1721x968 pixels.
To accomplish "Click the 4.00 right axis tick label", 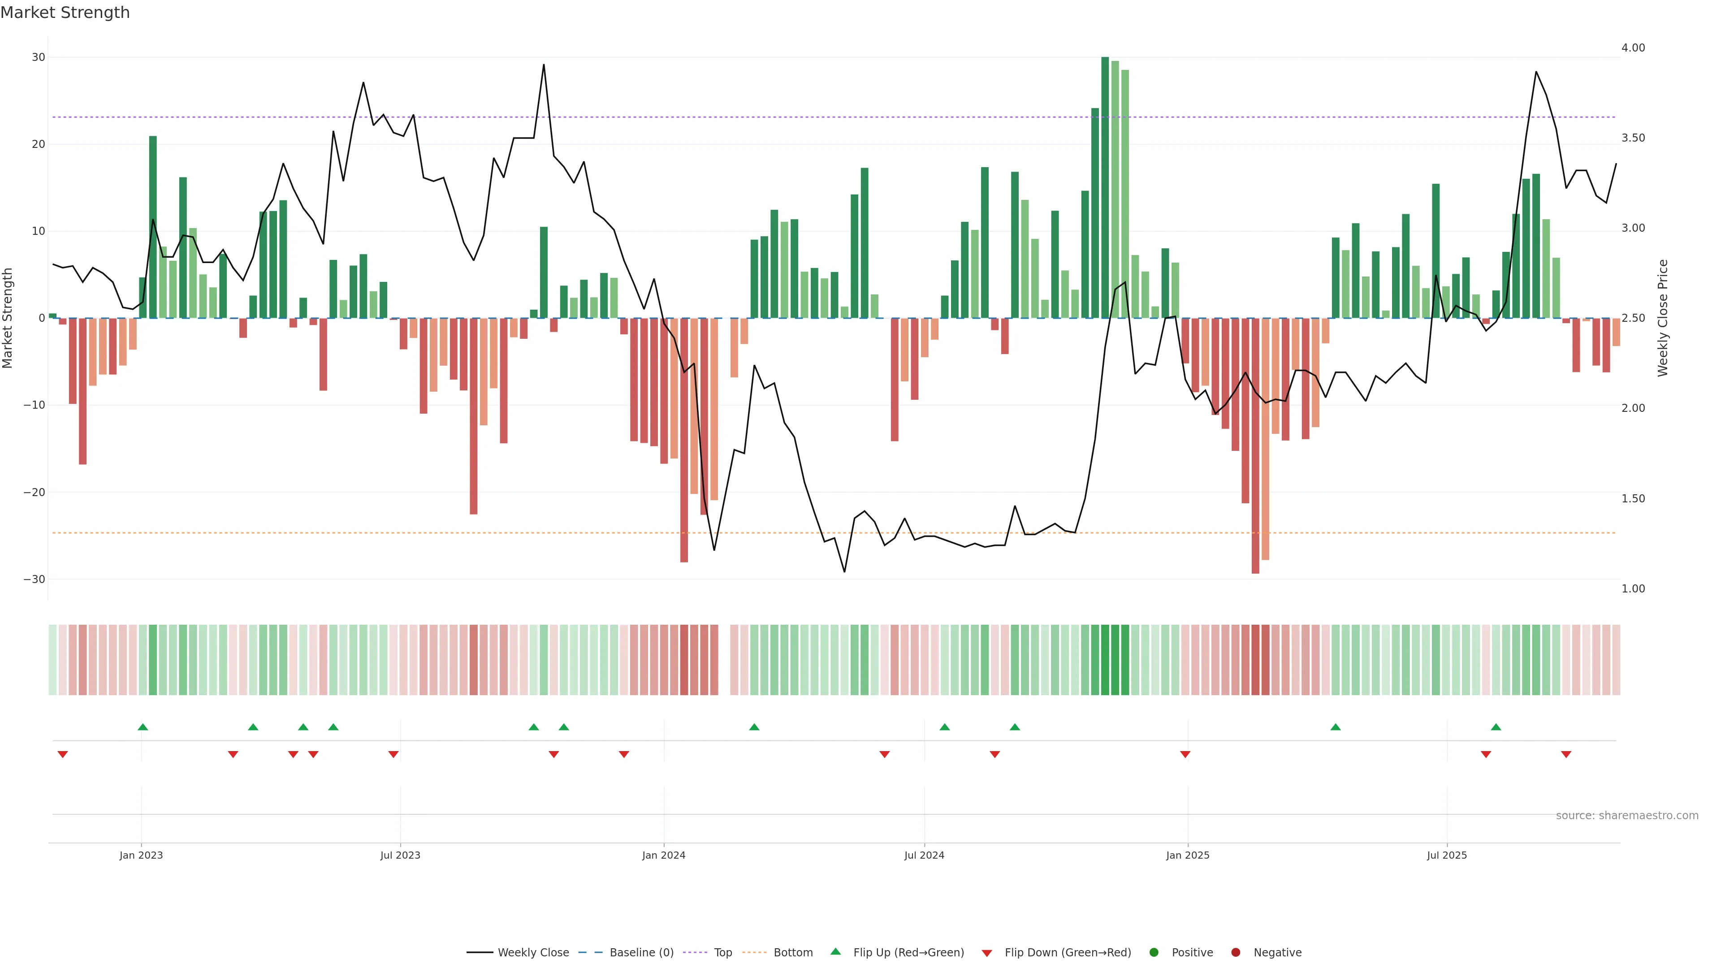I will coord(1633,48).
